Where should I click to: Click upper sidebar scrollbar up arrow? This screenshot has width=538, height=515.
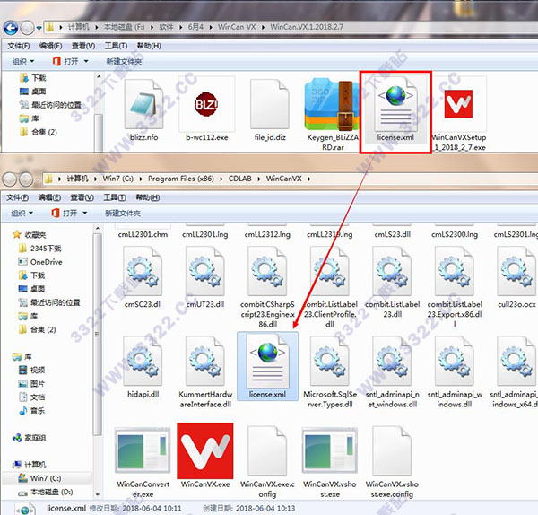point(99,76)
